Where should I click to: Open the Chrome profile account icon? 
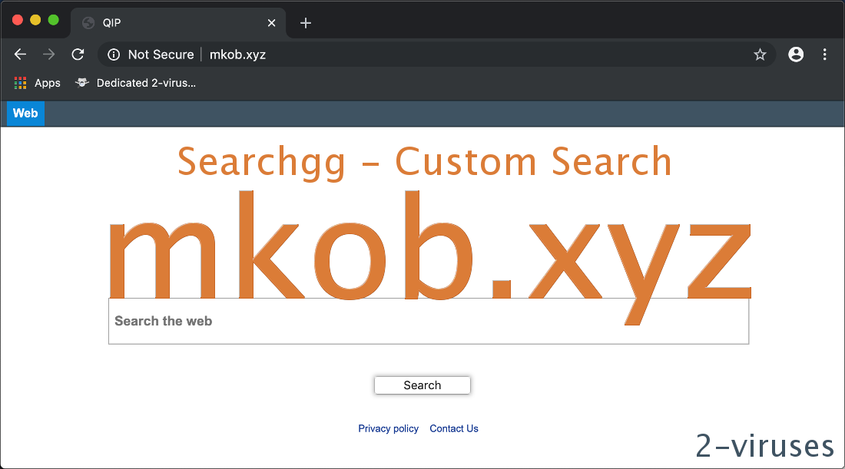point(795,54)
